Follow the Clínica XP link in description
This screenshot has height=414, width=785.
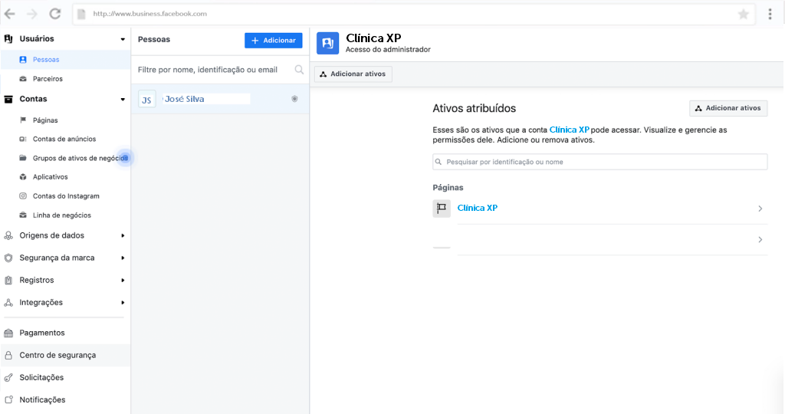click(x=570, y=130)
